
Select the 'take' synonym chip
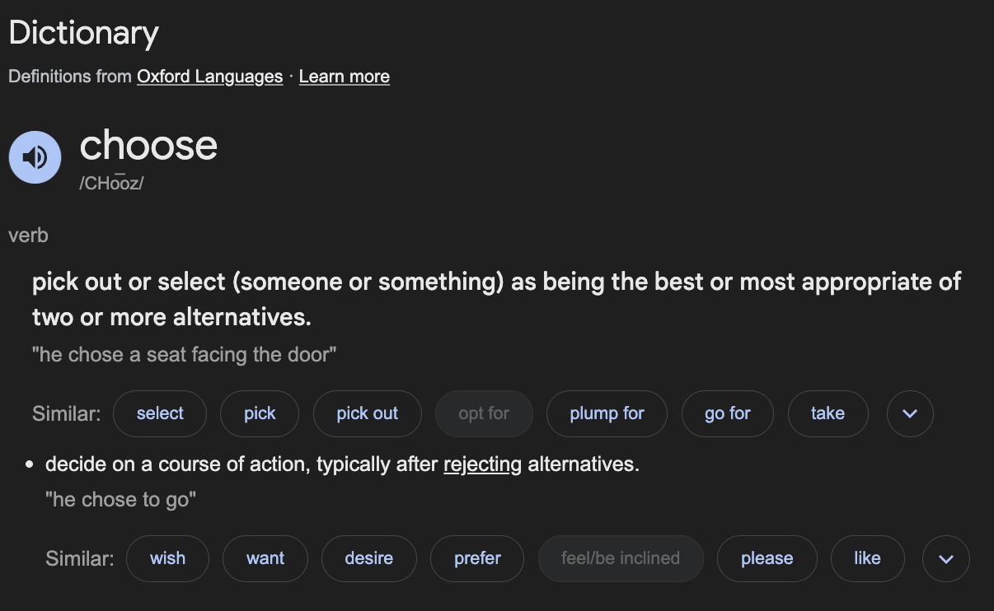(828, 413)
